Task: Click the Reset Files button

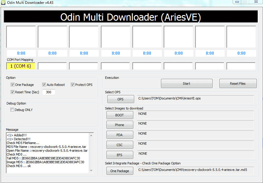Action: pyautogui.click(x=238, y=84)
